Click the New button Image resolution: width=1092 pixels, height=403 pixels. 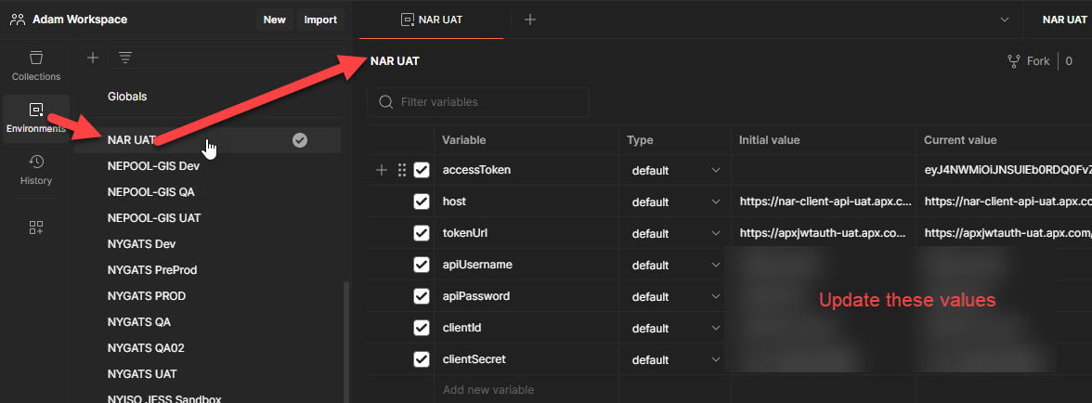275,19
